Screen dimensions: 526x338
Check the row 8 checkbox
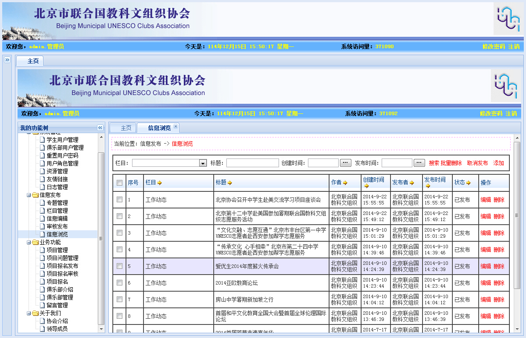coord(119,316)
